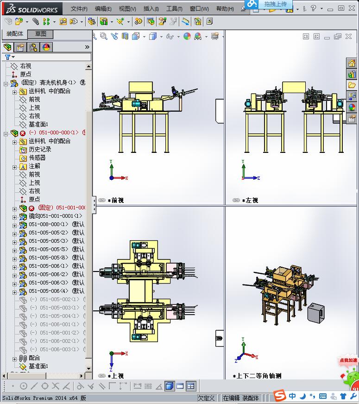Image resolution: width=359 pixels, height=404 pixels.
Task: Click the Smart Fasteners icon
Action: 63,21
